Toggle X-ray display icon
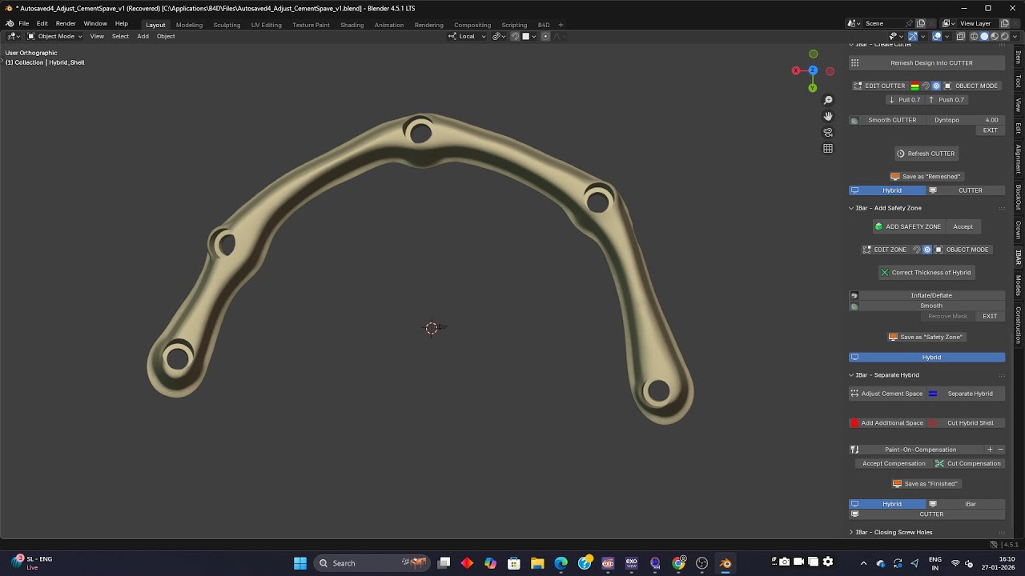This screenshot has height=576, width=1025. click(x=960, y=36)
